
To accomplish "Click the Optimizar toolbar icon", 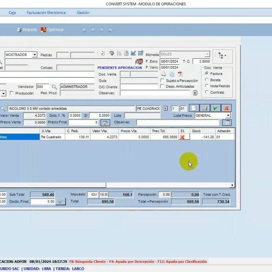I will click(x=44, y=30).
